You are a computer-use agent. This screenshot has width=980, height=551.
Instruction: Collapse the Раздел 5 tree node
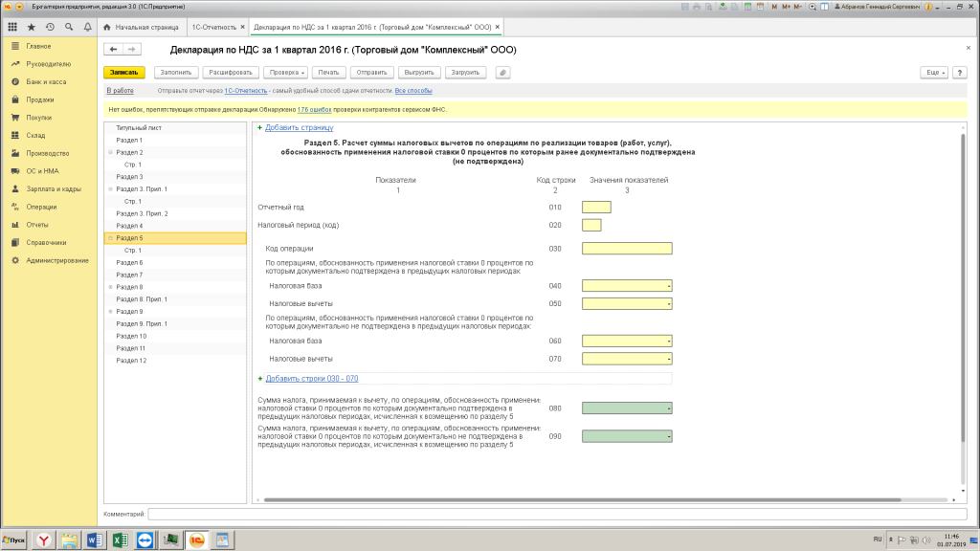[111, 238]
